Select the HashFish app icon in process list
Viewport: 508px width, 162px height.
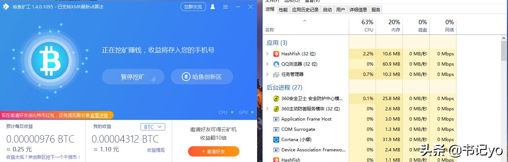pos(276,54)
